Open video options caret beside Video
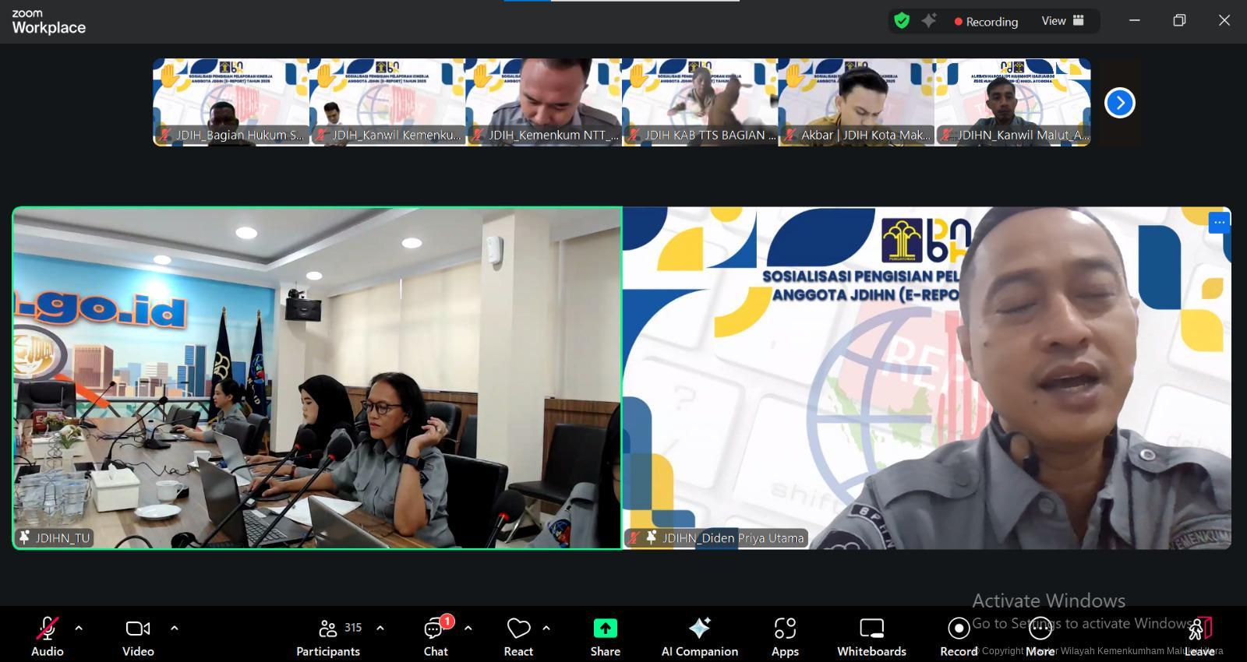The image size is (1247, 662). point(174,628)
